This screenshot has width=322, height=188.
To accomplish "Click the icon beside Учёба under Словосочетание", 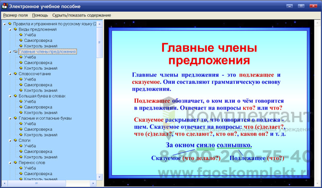I will (21, 79).
